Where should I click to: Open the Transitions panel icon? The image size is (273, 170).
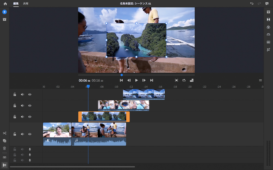tap(268, 19)
